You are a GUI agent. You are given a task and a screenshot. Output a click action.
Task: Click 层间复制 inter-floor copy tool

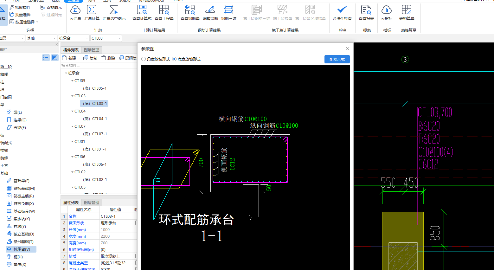tap(128, 58)
